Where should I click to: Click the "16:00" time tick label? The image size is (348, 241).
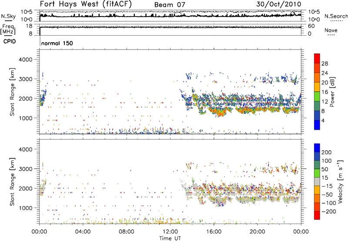214,232
